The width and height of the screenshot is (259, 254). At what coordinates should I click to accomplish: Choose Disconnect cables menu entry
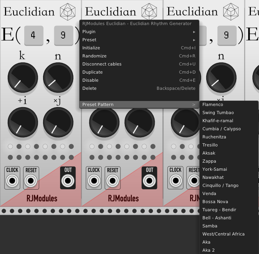(139, 64)
